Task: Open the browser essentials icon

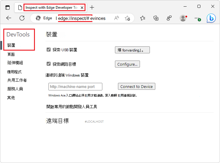Action: [169, 18]
